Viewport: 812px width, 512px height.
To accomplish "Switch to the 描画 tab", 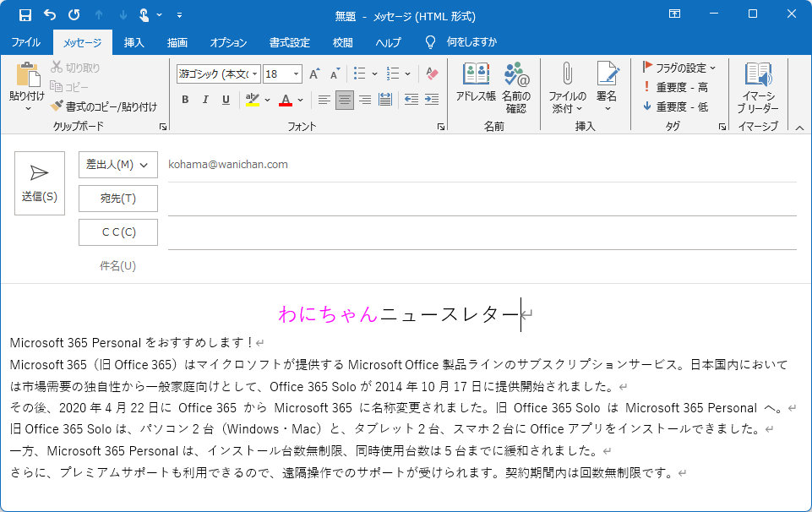I will [x=177, y=42].
